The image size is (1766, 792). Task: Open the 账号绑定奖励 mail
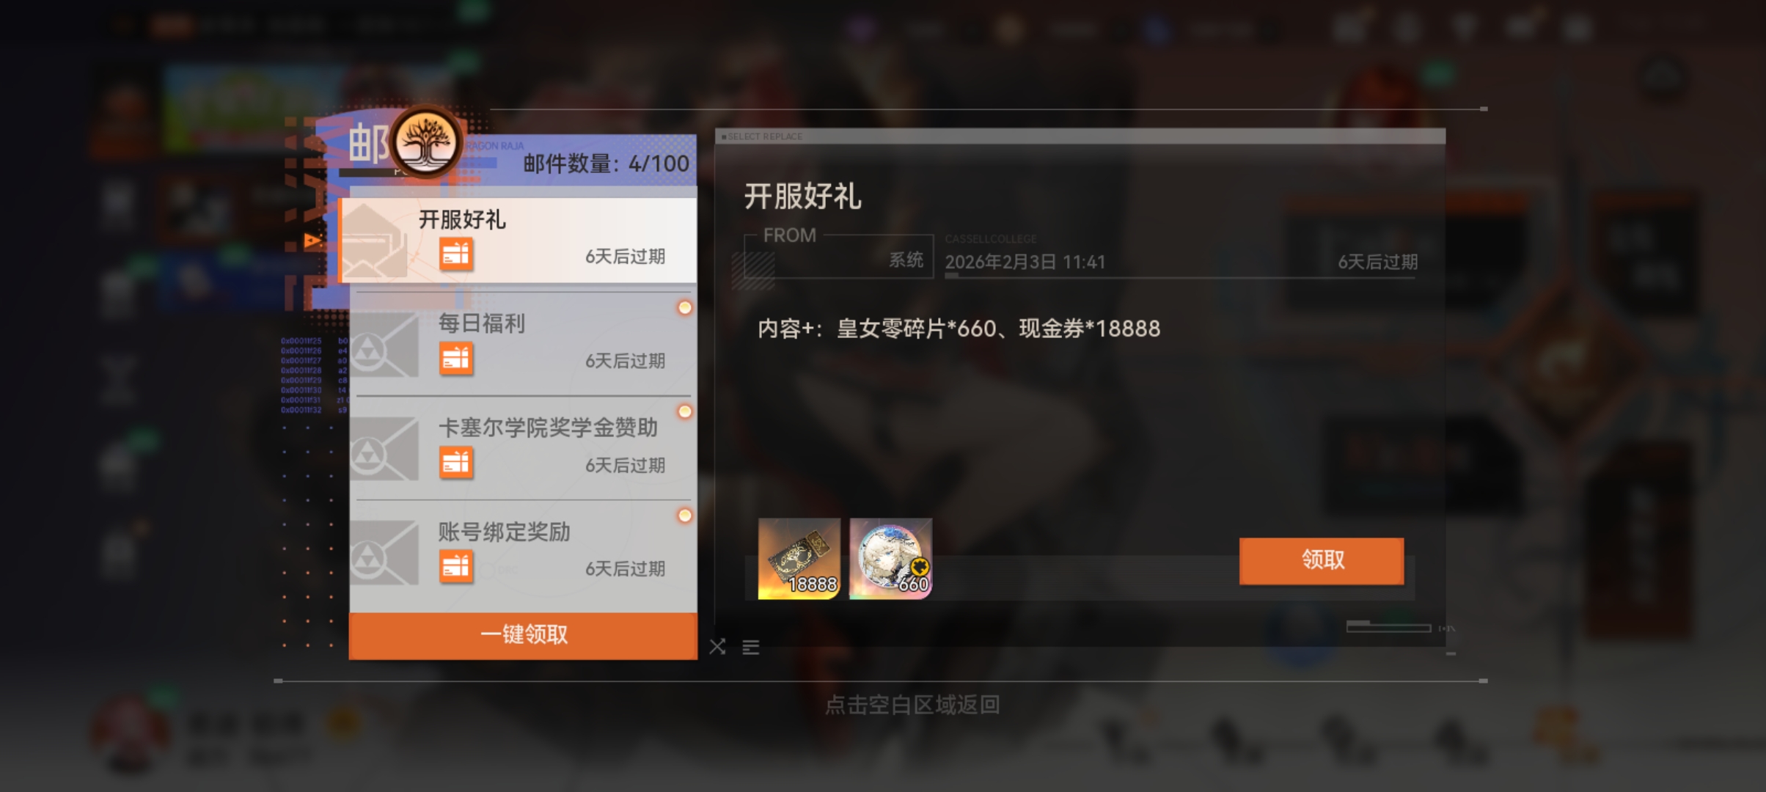click(523, 552)
